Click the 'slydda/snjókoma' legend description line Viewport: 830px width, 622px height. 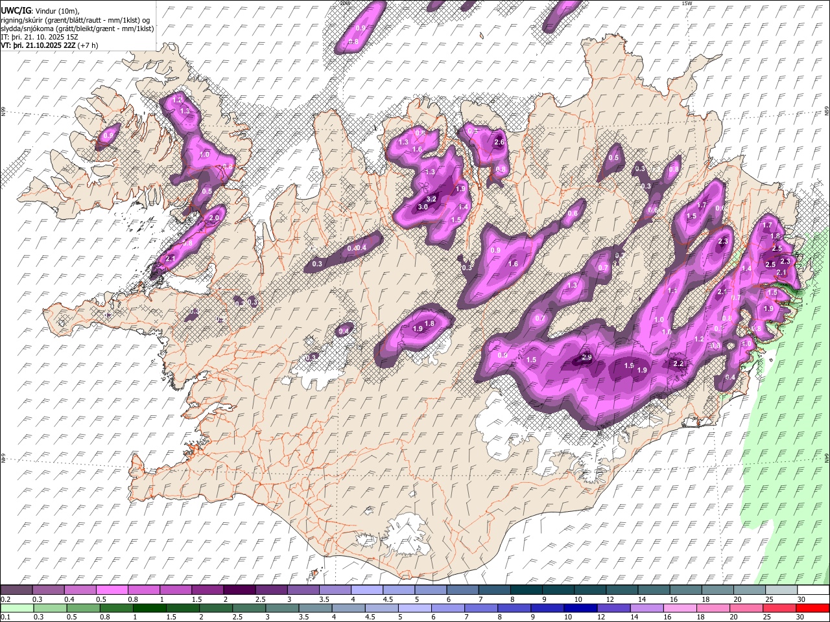77,29
